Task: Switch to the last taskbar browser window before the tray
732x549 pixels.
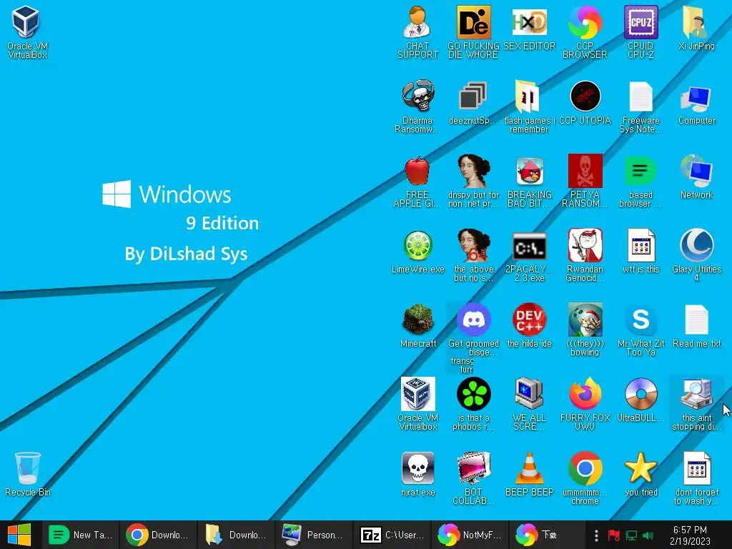Action: click(x=546, y=535)
